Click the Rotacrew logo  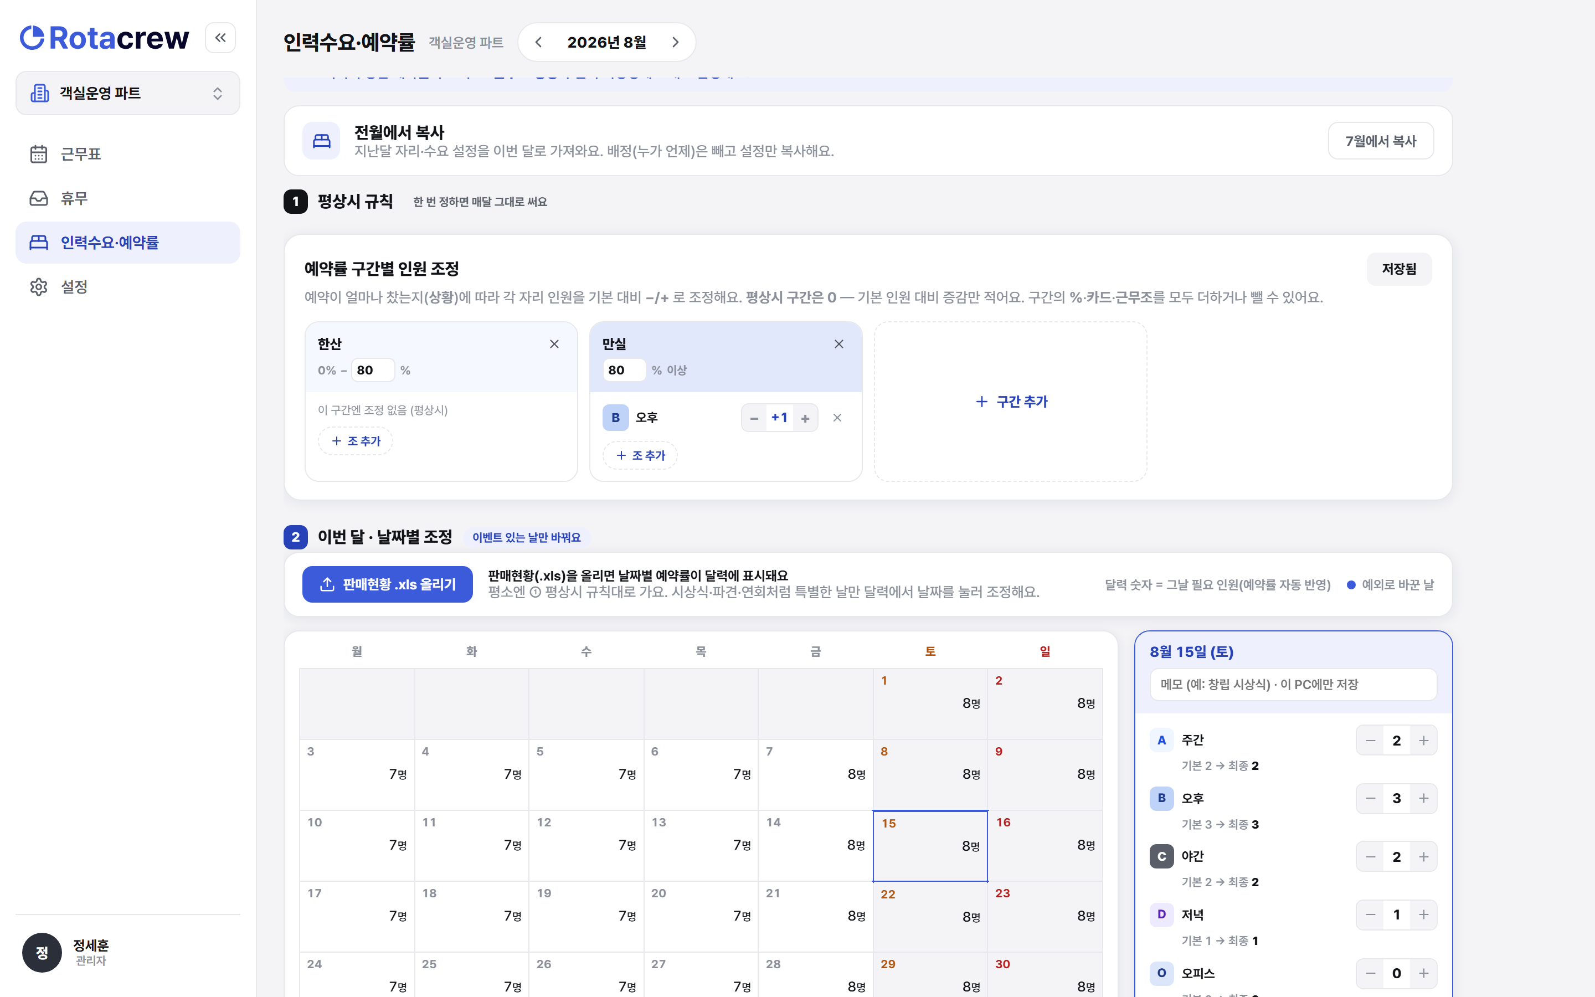pos(104,38)
